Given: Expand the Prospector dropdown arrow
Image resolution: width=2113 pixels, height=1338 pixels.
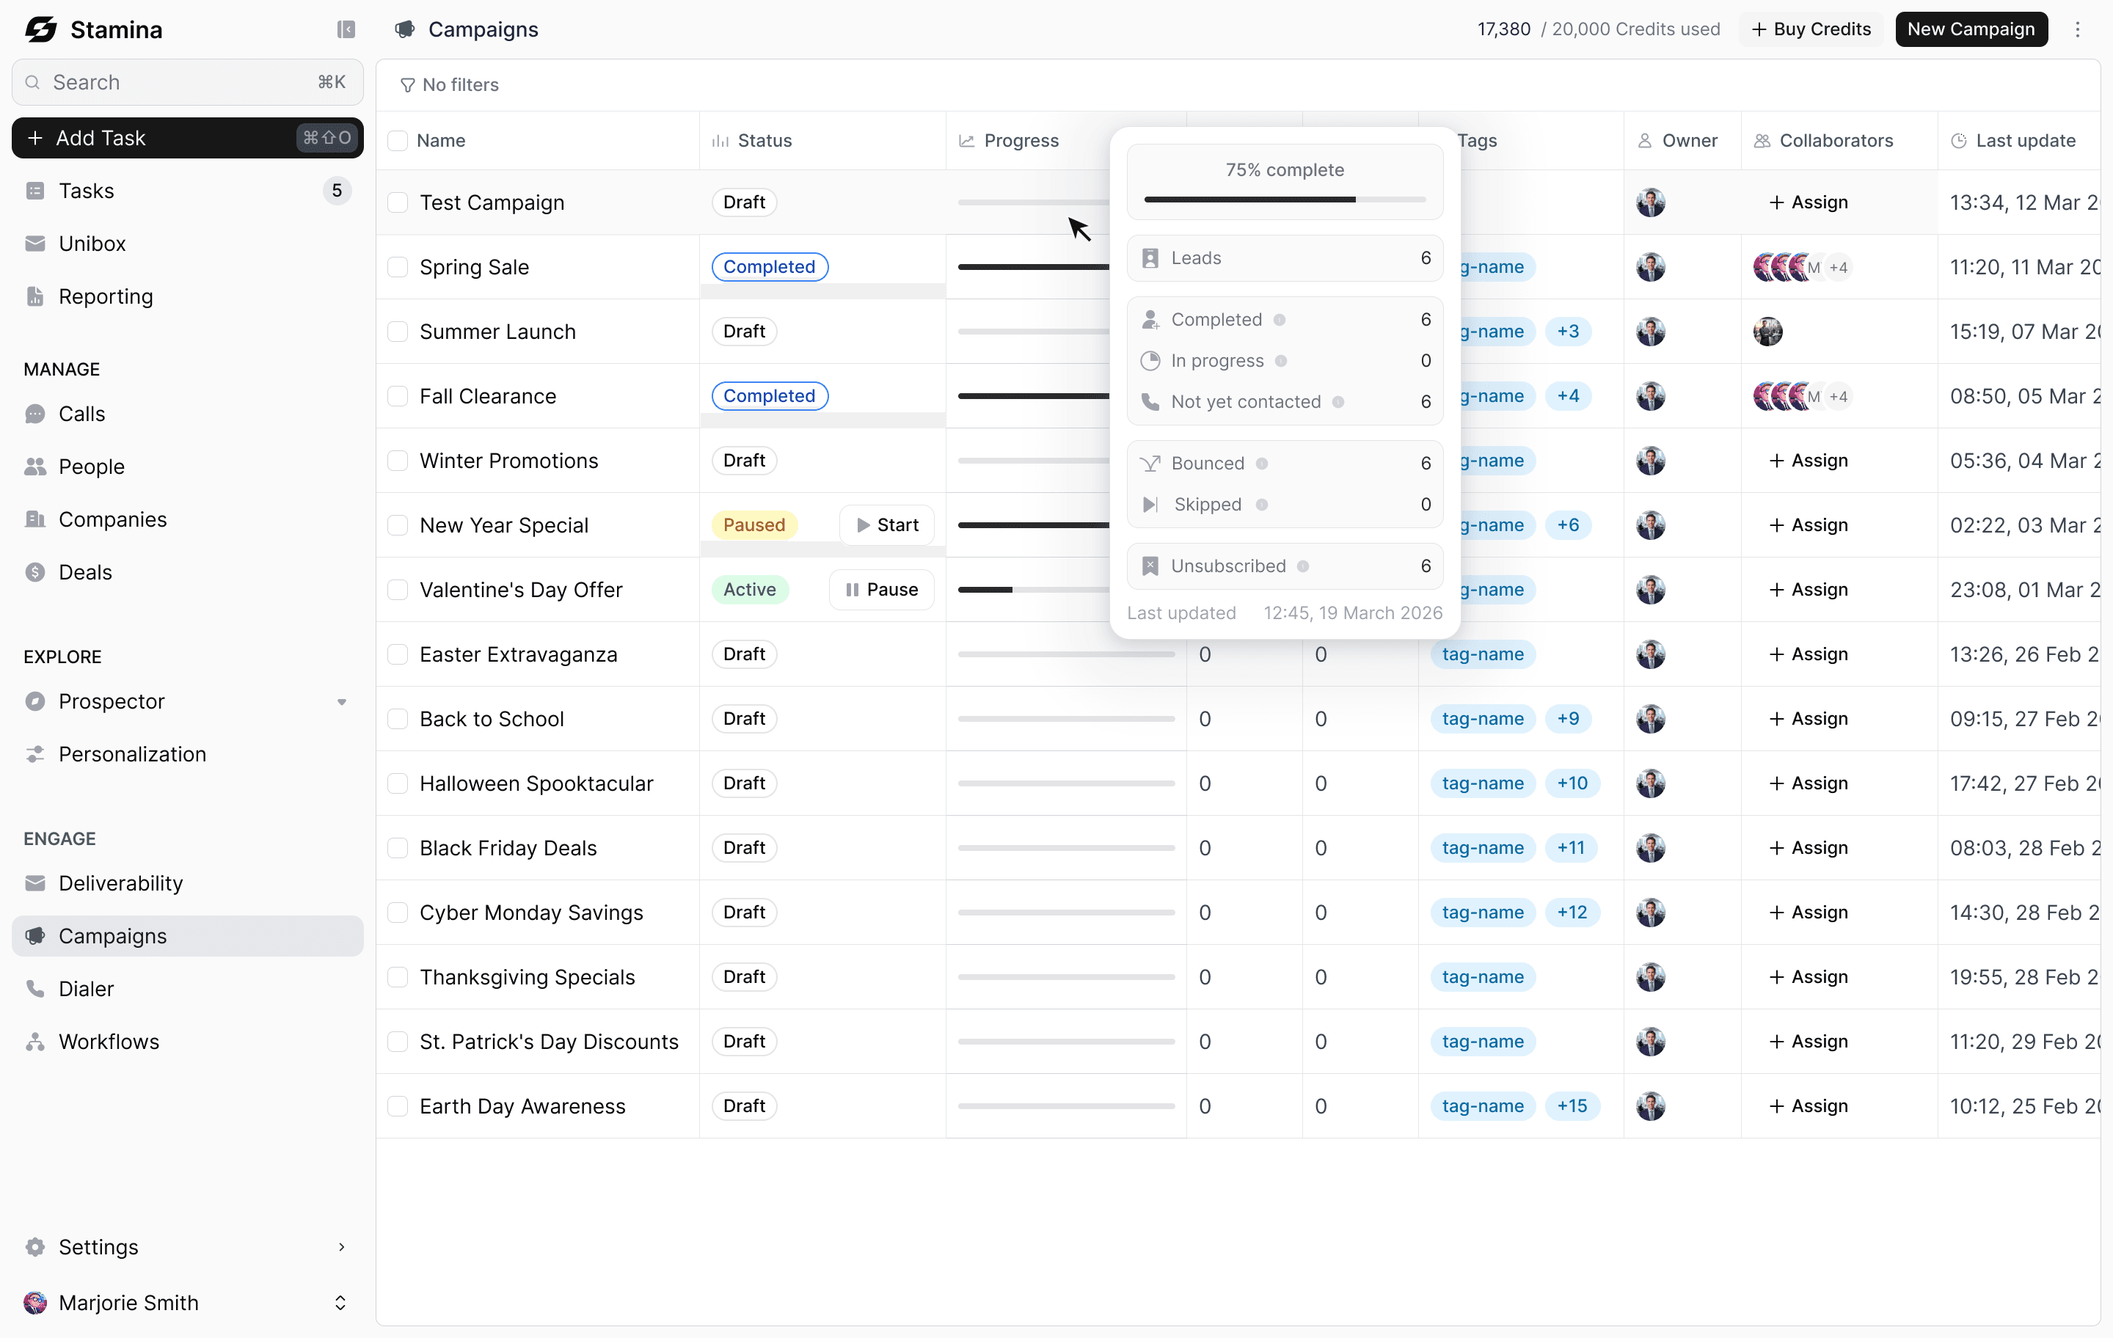Looking at the screenshot, I should (x=341, y=702).
